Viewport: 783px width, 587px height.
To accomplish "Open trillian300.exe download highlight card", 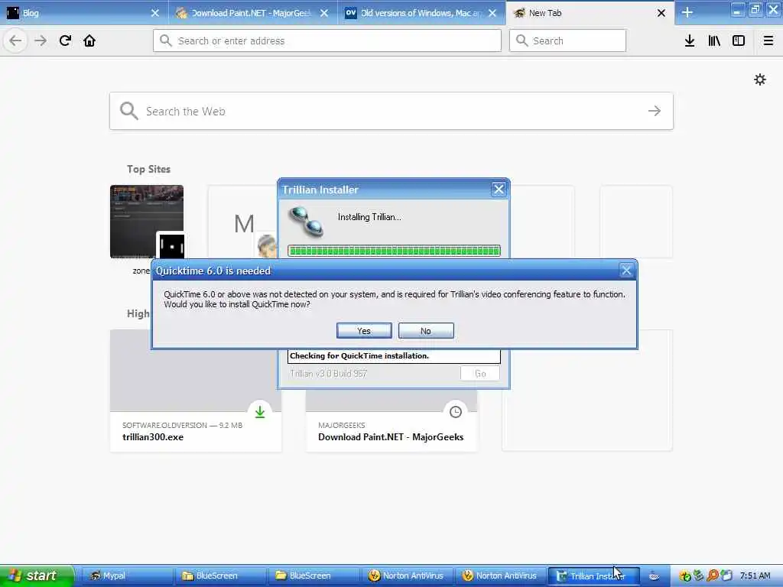I will coord(195,391).
